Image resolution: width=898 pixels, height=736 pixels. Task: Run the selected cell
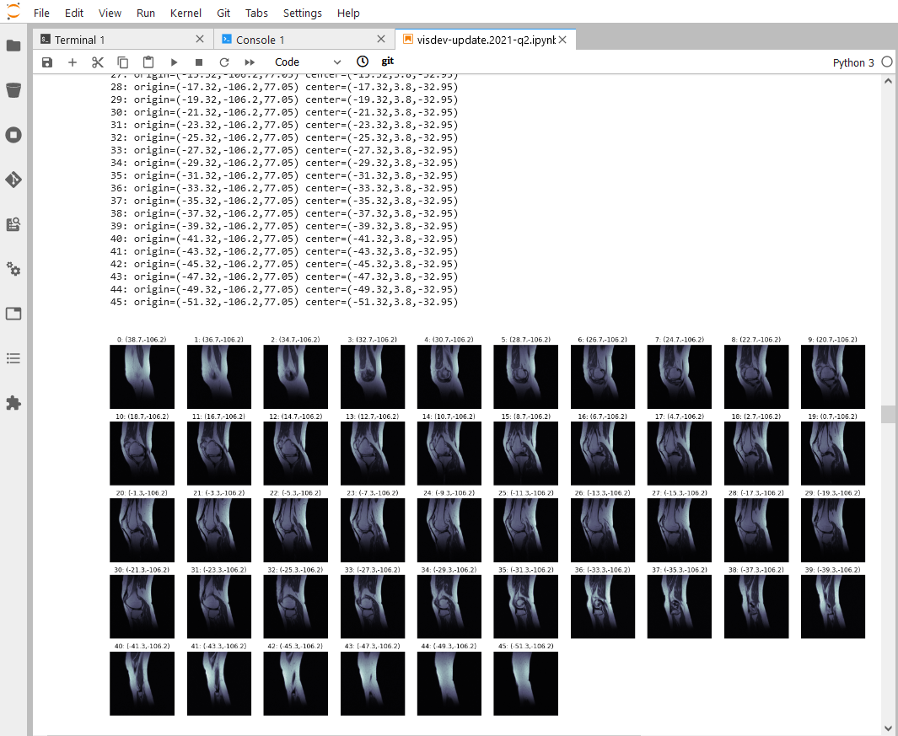click(x=174, y=62)
